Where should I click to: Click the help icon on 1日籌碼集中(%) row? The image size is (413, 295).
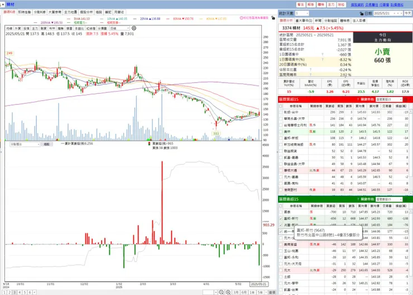coord(322,60)
